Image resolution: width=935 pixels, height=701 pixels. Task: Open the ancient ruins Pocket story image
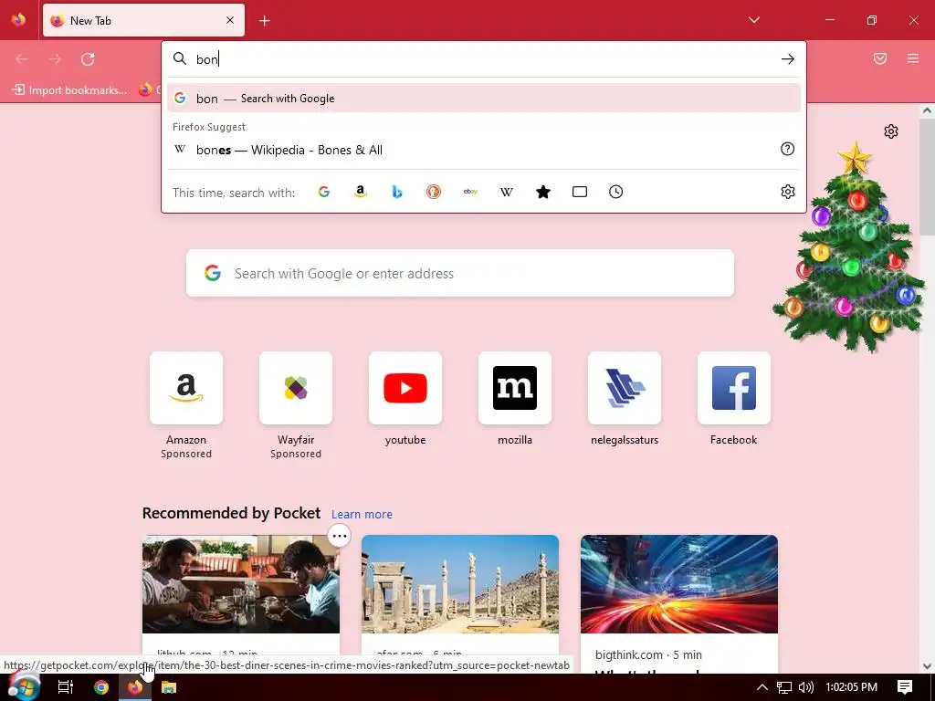coord(460,584)
